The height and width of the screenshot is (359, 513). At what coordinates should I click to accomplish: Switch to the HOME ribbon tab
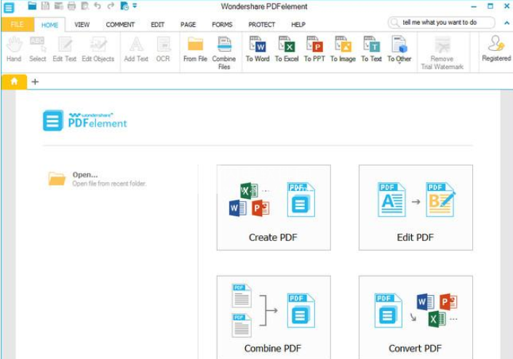pyautogui.click(x=49, y=25)
